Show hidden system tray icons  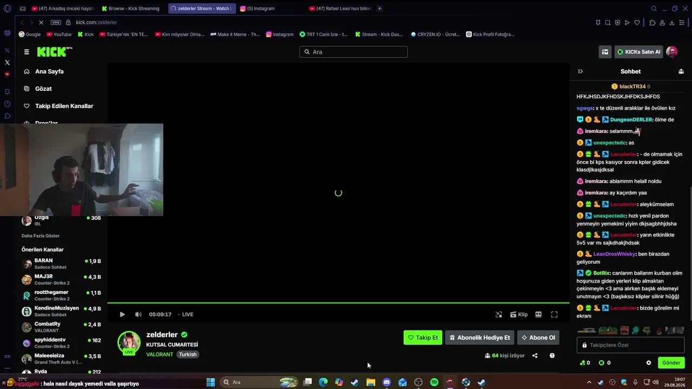pos(589,383)
